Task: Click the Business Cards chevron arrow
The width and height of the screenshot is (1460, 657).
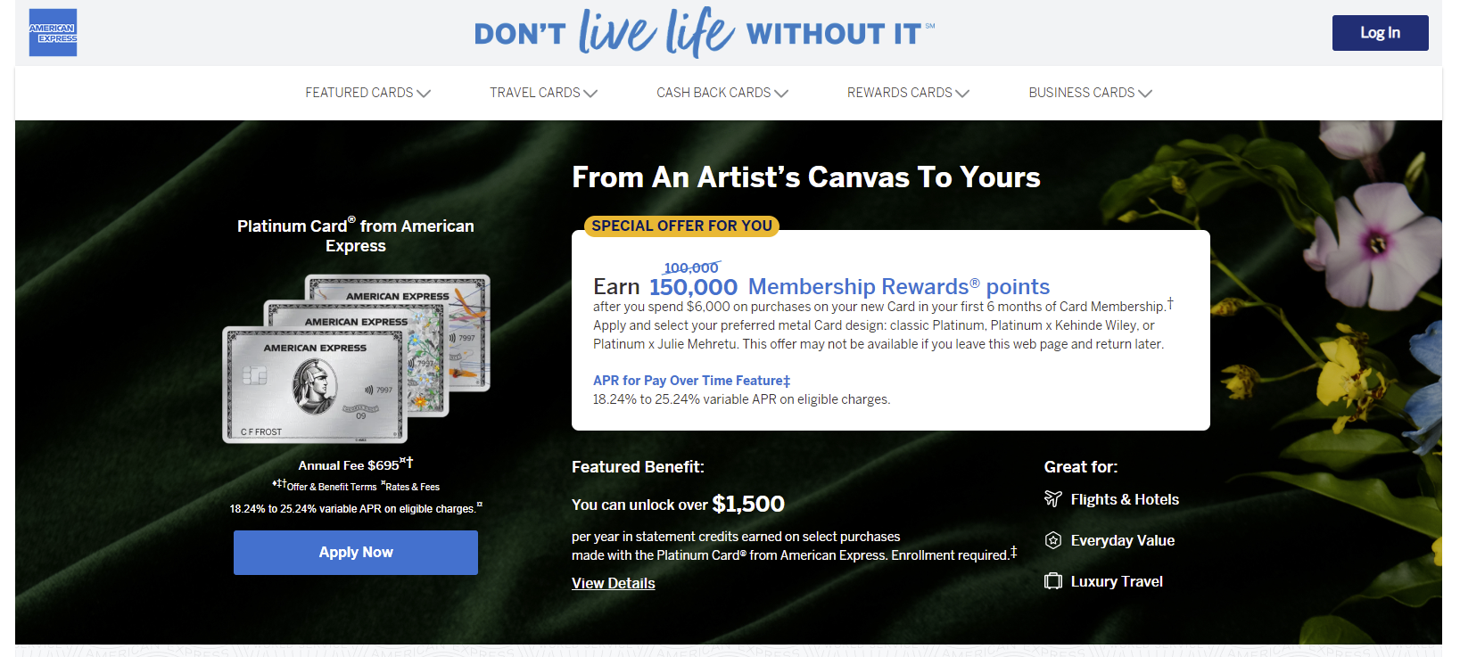Action: click(x=1145, y=94)
